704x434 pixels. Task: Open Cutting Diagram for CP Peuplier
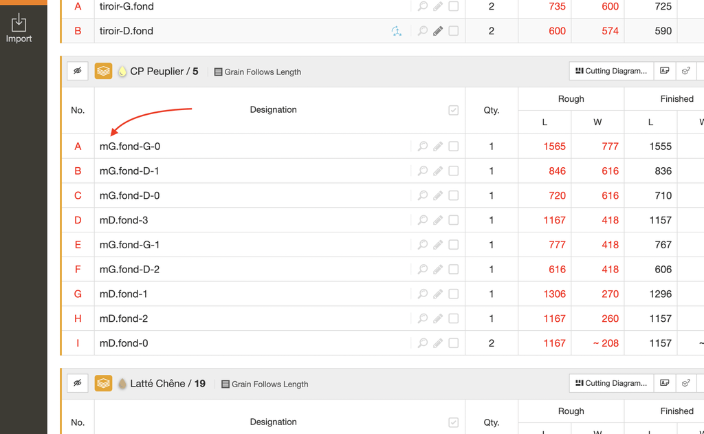click(611, 71)
